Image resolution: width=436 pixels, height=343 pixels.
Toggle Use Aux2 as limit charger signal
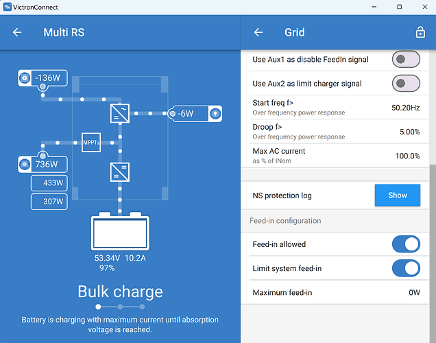[406, 84]
